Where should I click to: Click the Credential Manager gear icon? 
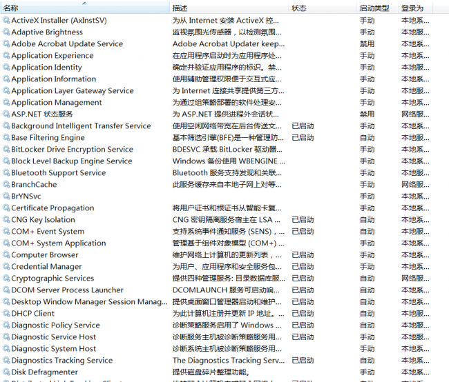[x=6, y=266]
